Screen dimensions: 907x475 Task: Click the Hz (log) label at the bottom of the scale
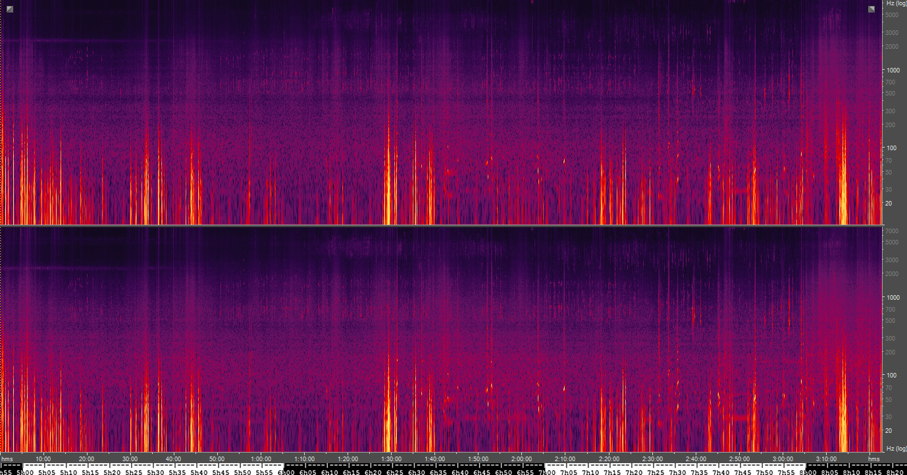(895, 449)
